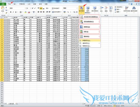This screenshot has height=107, width=140.
Task: Toggle Top Align
Action: point(38,8)
